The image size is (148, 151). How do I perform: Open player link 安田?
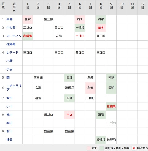pos(10,98)
